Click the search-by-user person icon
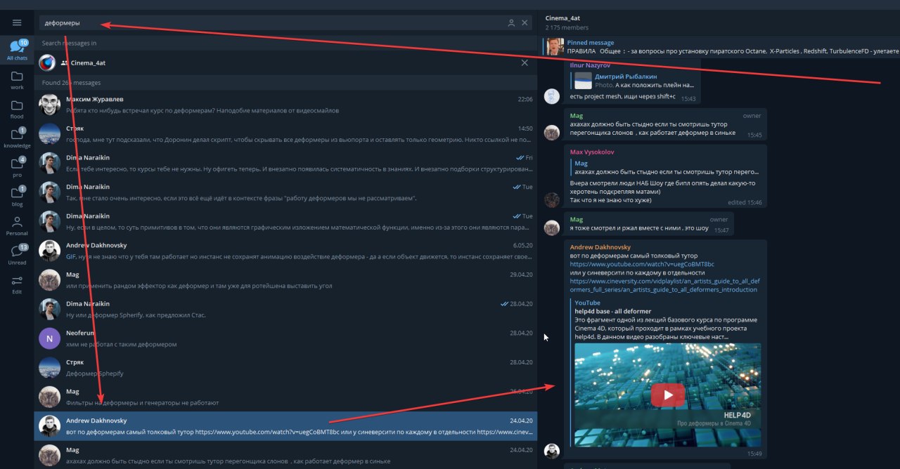900x469 pixels. coord(511,23)
